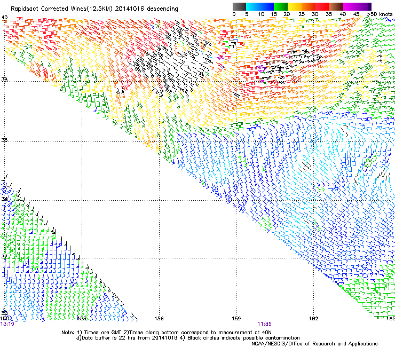
Task: Click the purple "11:35" time label
Action: click(264, 324)
